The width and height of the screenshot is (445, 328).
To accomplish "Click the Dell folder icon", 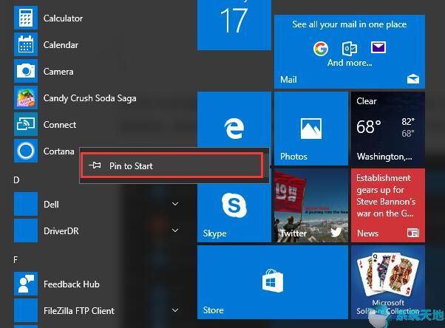I will (x=26, y=204).
